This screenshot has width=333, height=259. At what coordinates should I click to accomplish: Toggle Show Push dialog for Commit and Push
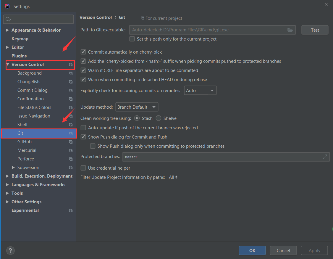83,137
